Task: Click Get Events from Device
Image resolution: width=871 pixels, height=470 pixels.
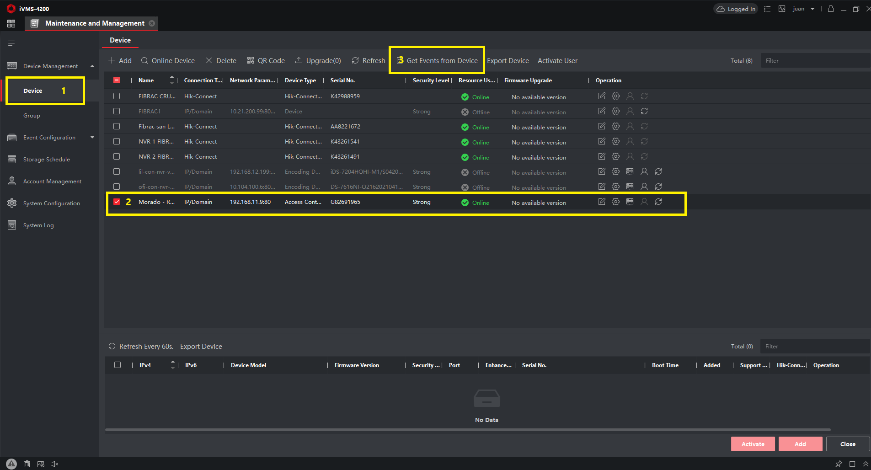Action: 437,61
